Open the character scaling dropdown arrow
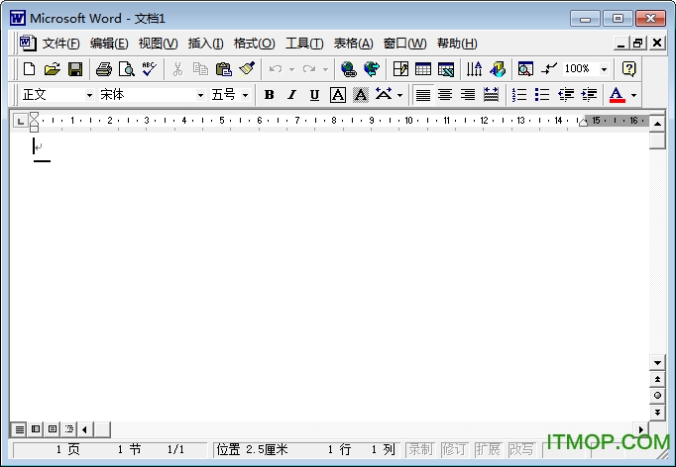Screen dimensions: 676x467 pyautogui.click(x=400, y=95)
